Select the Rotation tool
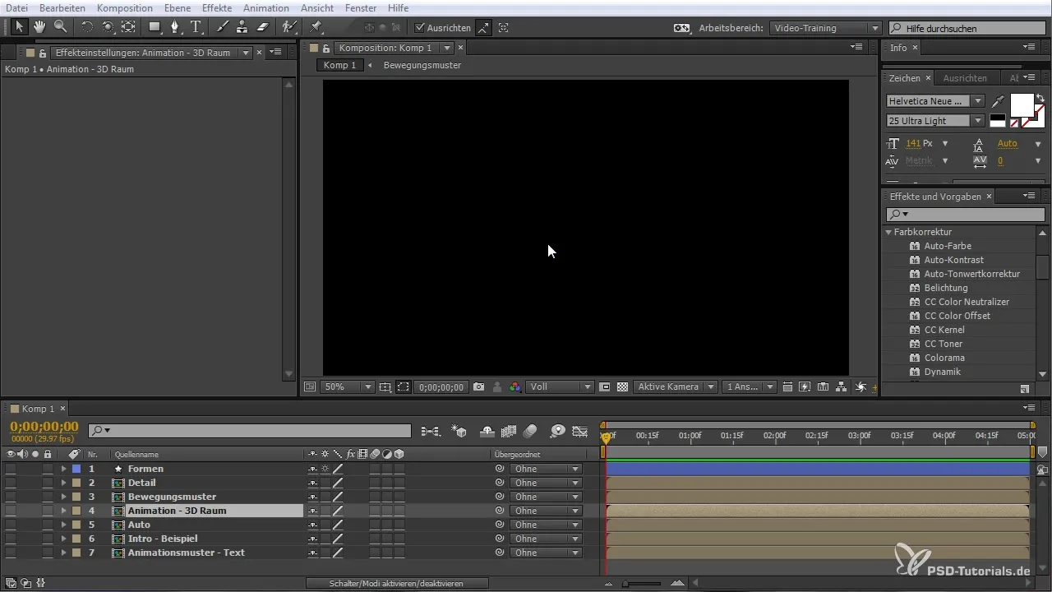This screenshot has width=1052, height=592. pos(87,27)
